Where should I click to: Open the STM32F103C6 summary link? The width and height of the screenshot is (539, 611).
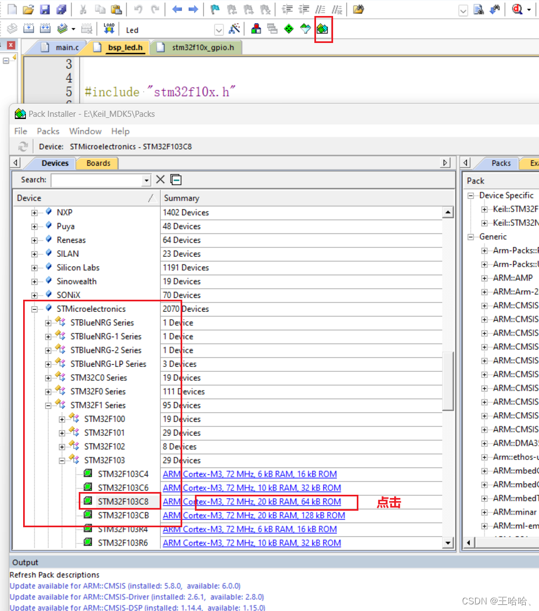(252, 488)
